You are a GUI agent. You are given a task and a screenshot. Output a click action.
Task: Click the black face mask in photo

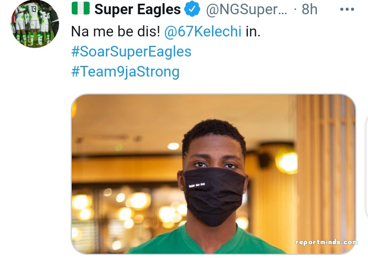[x=214, y=195]
